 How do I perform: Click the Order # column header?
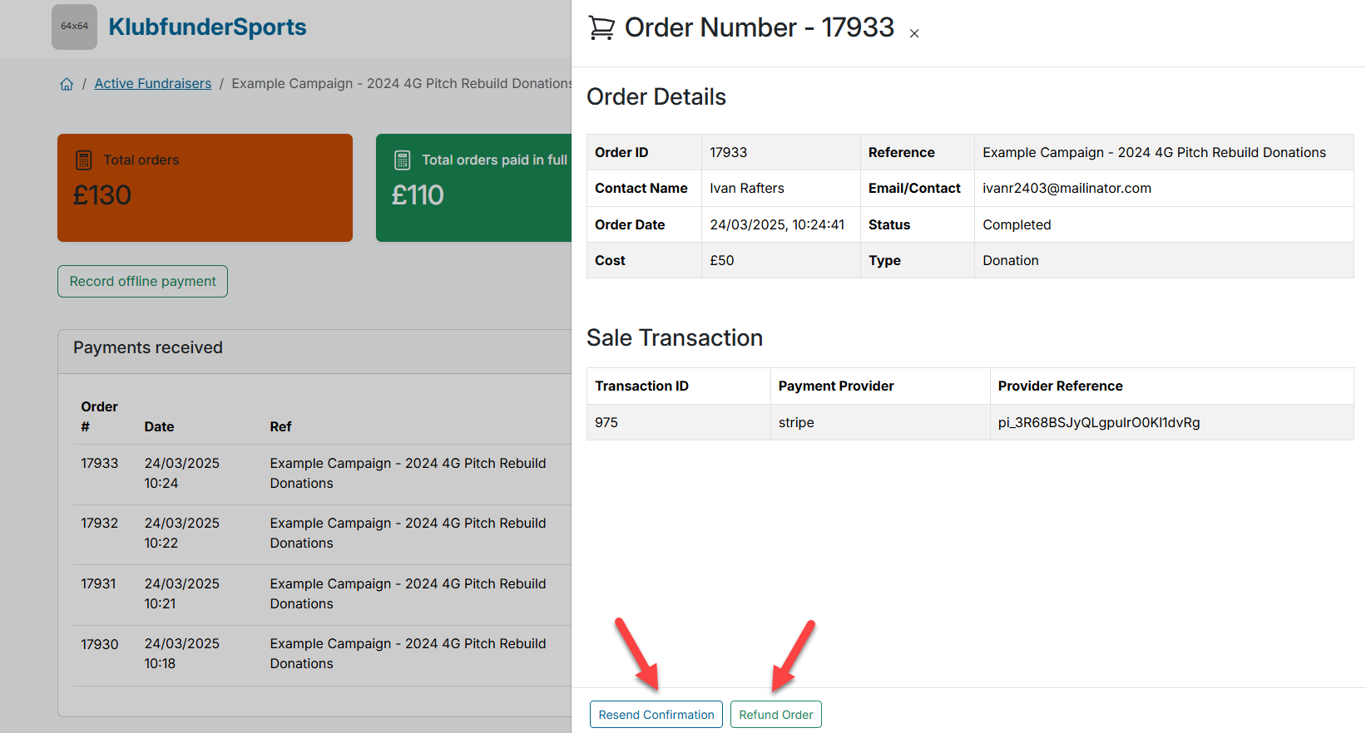pyautogui.click(x=99, y=416)
